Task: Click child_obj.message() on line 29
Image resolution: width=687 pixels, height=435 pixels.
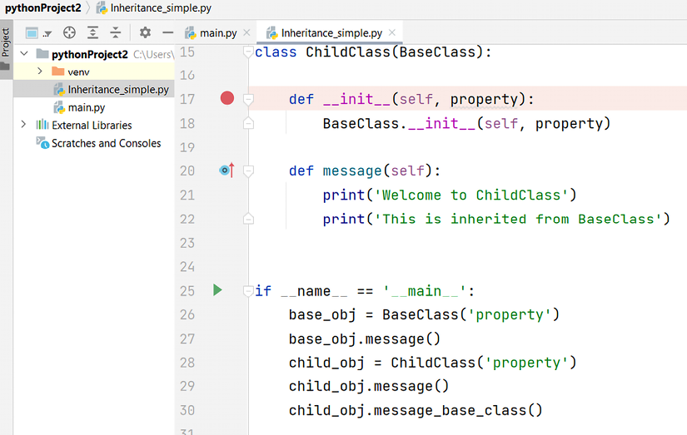Action: pyautogui.click(x=369, y=387)
